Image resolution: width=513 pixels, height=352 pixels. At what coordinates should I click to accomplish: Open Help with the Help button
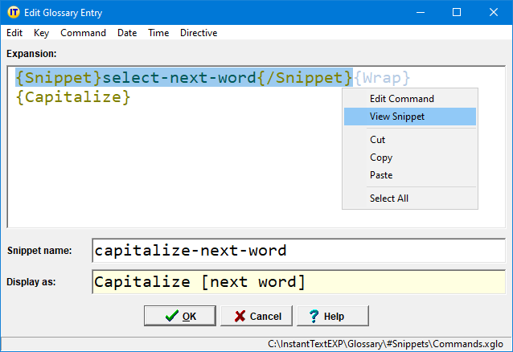click(x=333, y=316)
